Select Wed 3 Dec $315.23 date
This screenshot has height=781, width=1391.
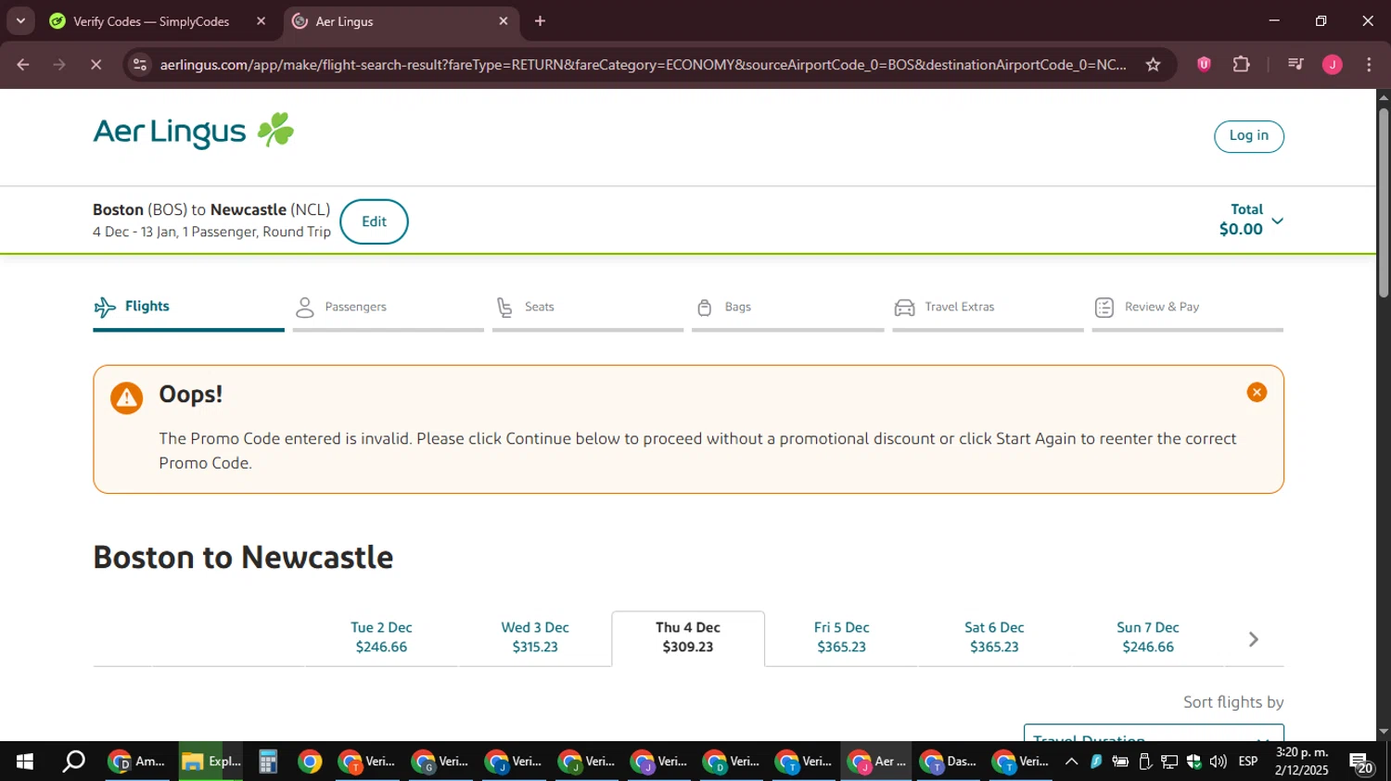[535, 637]
